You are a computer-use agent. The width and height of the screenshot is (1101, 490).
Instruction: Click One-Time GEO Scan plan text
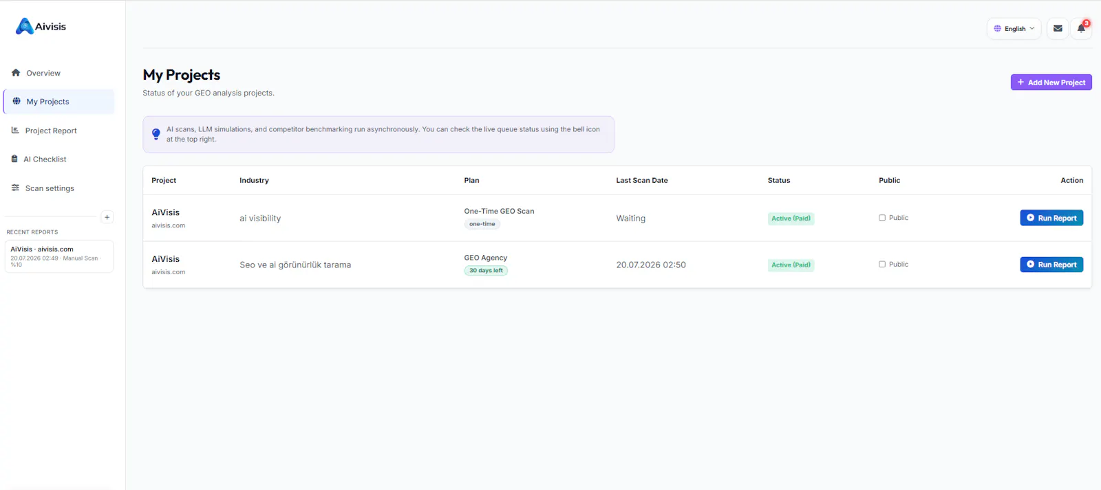pyautogui.click(x=499, y=211)
